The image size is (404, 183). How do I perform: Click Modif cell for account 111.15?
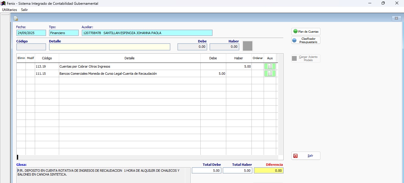(30, 74)
